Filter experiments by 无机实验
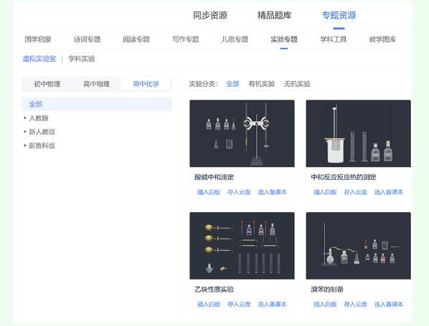The image size is (429, 326). (x=297, y=84)
